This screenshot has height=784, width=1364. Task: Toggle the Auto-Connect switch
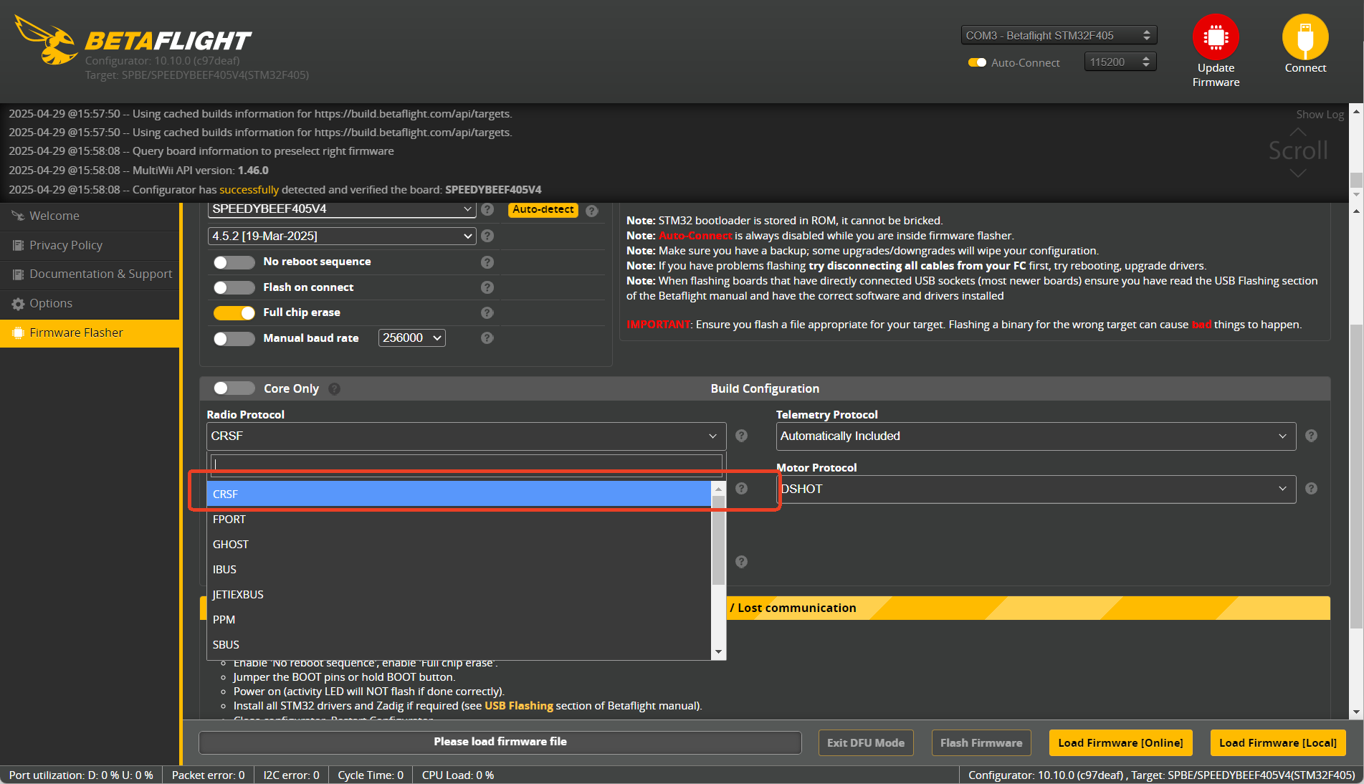click(x=977, y=62)
